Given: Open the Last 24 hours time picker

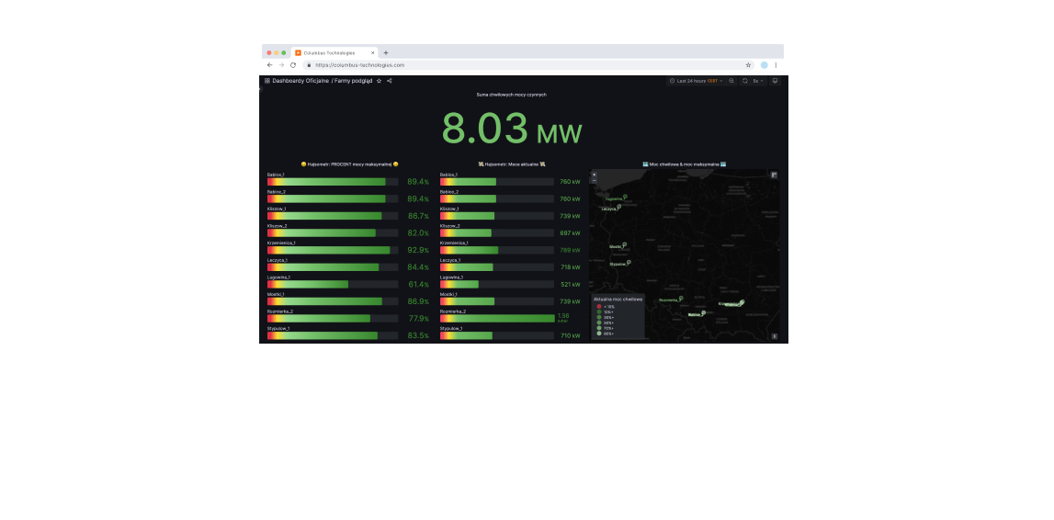Looking at the screenshot, I should (x=696, y=81).
